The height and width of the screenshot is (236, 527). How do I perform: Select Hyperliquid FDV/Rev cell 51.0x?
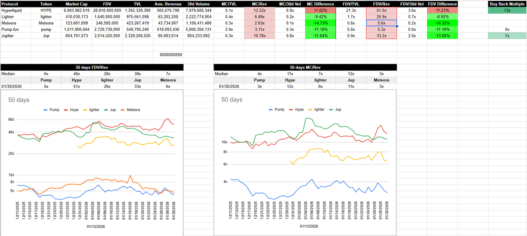(x=381, y=10)
